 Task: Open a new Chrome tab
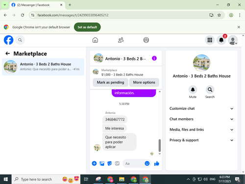click(70, 5)
